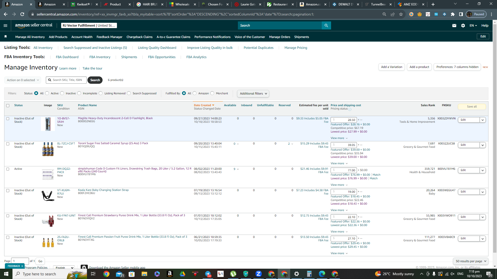This screenshot has width=497, height=279.
Task: Open Maglite Heavy-Duty Flashlight product link
Action: click(115, 118)
